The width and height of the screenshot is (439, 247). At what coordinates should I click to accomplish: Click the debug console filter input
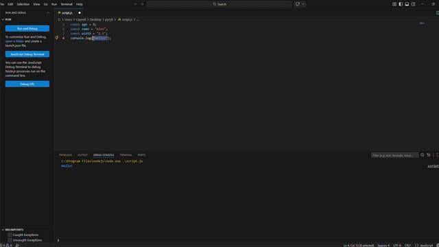(x=395, y=155)
